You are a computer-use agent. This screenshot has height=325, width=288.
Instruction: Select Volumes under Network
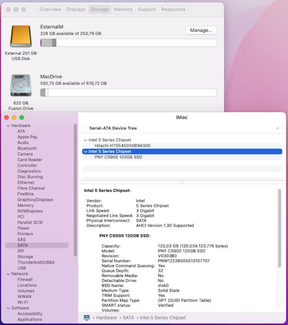coord(26,291)
